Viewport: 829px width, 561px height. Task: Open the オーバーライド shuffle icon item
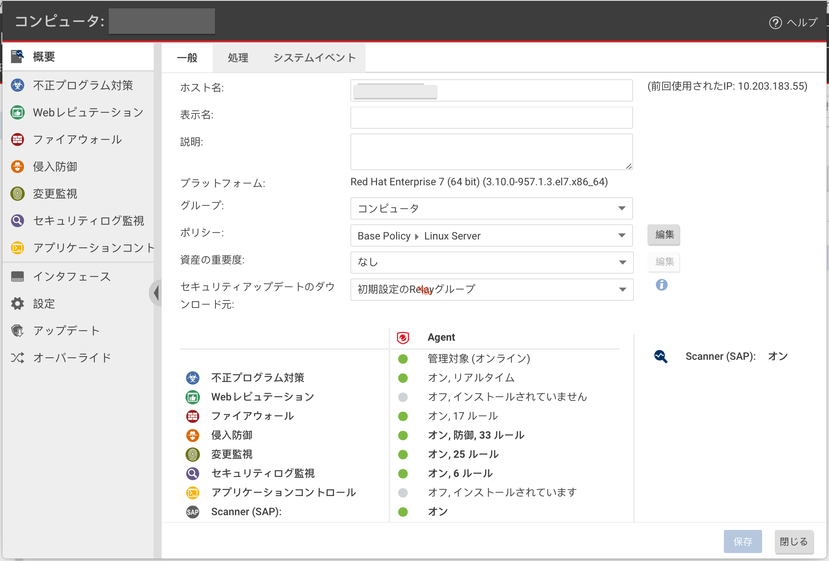coord(18,358)
